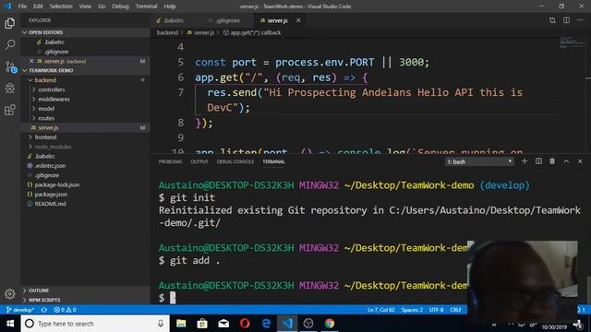The width and height of the screenshot is (591, 332).
Task: Synchronize changes icon in status bar
Action: (x=44, y=310)
